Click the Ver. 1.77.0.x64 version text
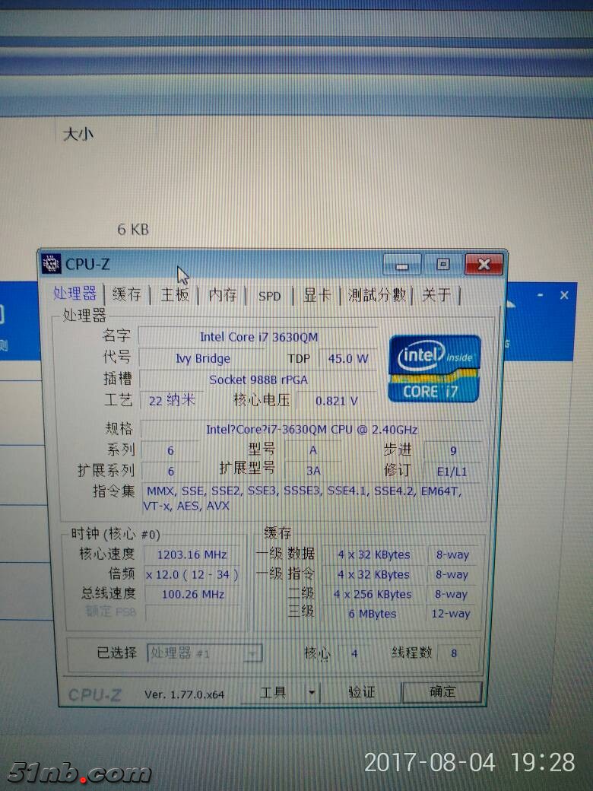The height and width of the screenshot is (791, 593). click(x=184, y=694)
